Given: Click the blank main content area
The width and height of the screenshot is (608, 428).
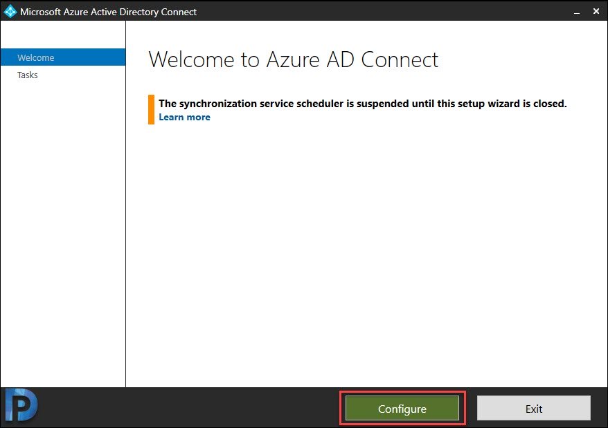Looking at the screenshot, I should click(366, 252).
